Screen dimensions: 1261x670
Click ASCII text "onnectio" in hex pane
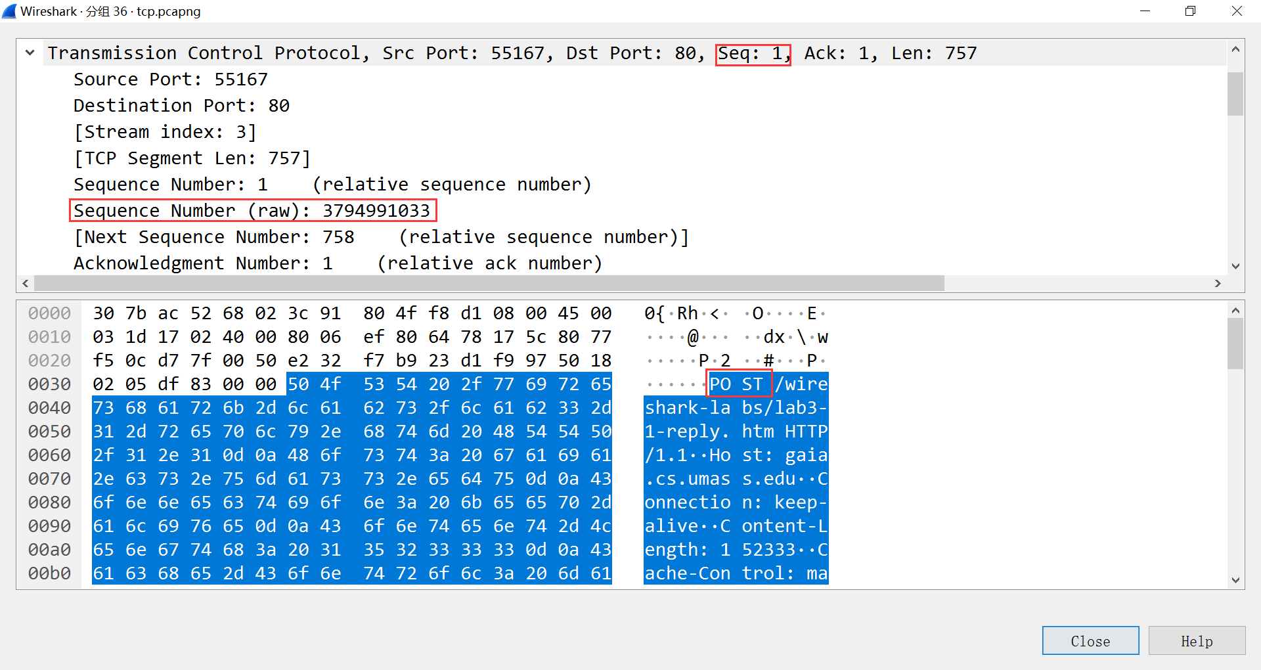687,502
